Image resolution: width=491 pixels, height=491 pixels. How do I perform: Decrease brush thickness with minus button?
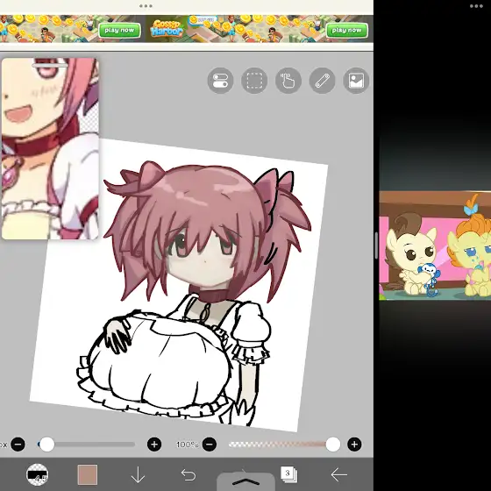point(18,445)
